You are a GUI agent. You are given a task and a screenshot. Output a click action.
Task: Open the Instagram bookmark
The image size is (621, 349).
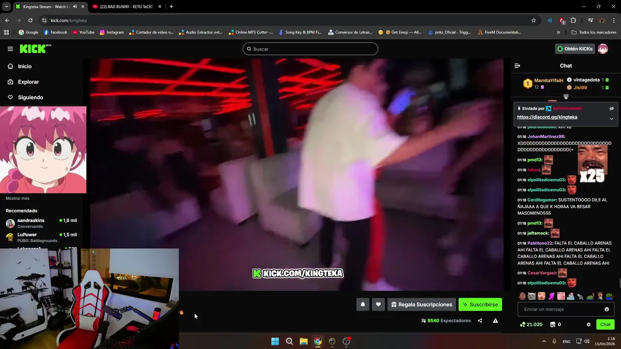click(112, 32)
